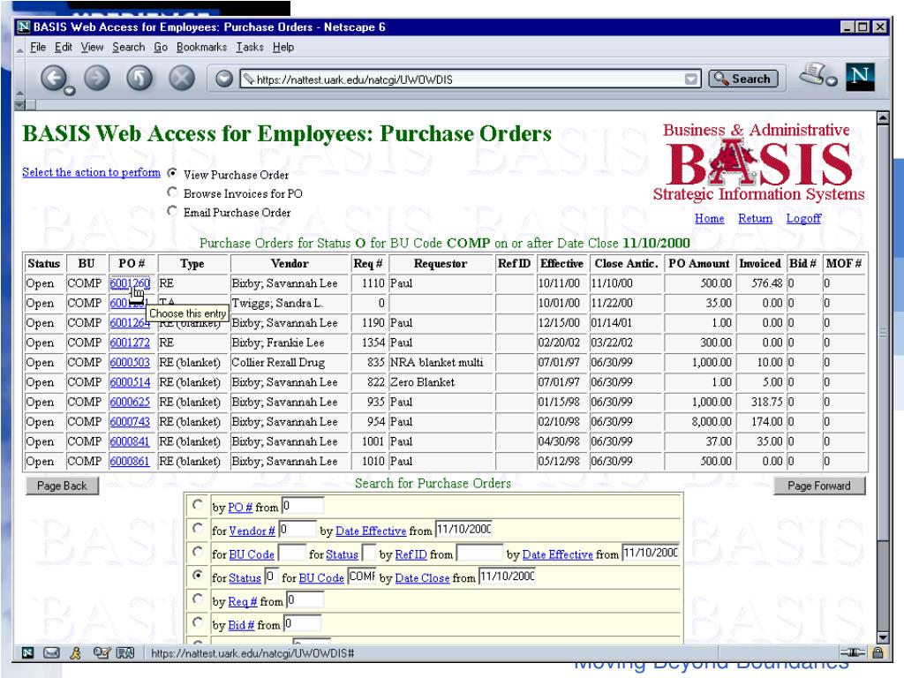
Task: Click Select the action to perform link
Action: pyautogui.click(x=91, y=172)
